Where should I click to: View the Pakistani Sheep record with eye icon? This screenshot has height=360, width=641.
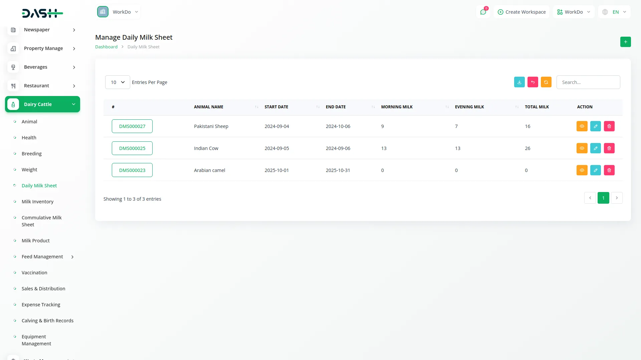tap(582, 126)
